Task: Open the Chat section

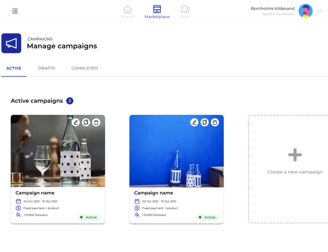Action: click(185, 12)
